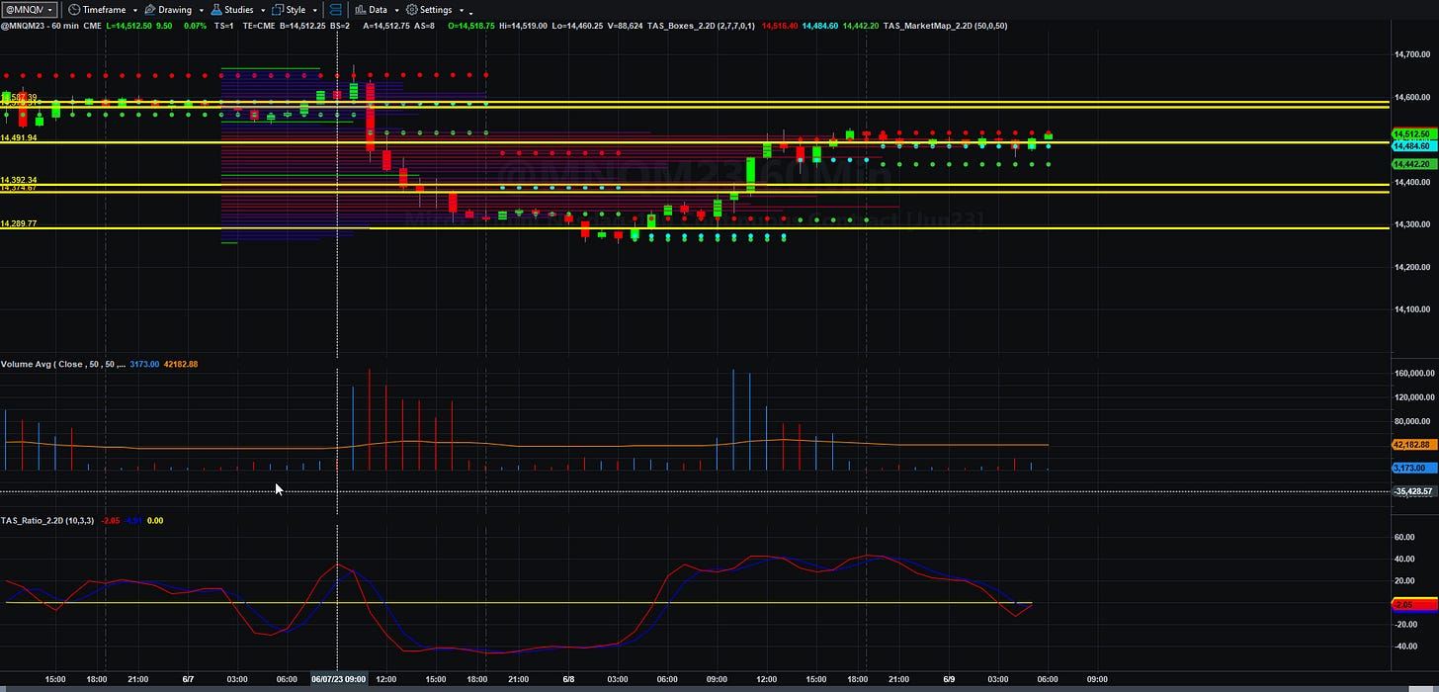Expand the Studies dropdown arrow

coord(262,10)
